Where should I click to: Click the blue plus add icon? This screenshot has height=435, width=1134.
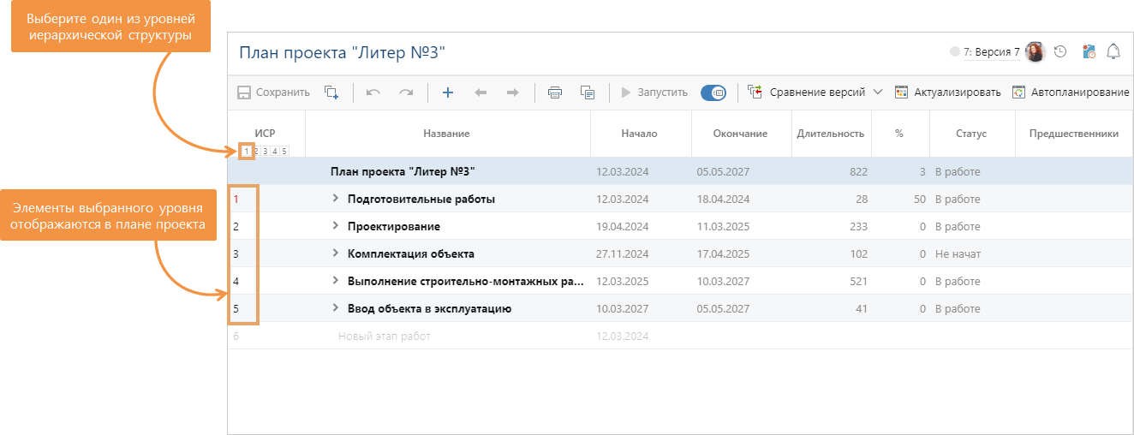pyautogui.click(x=447, y=92)
